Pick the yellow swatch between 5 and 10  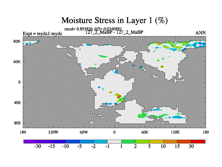[156, 141]
